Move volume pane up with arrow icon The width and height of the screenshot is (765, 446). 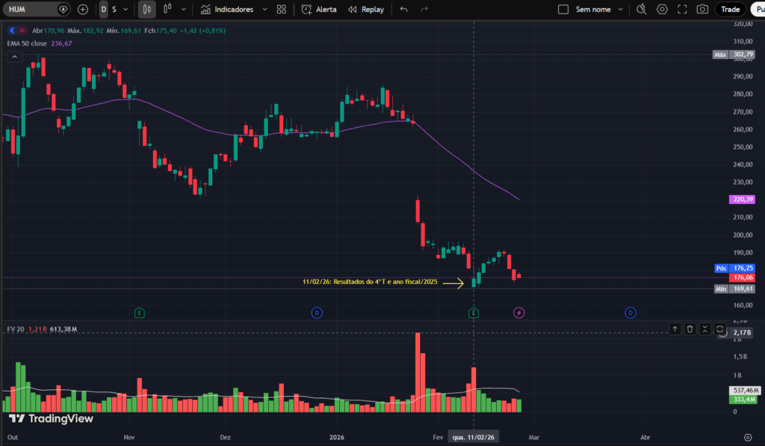[x=675, y=329]
